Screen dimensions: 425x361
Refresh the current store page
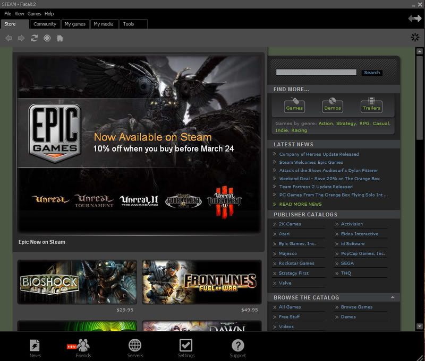(33, 37)
